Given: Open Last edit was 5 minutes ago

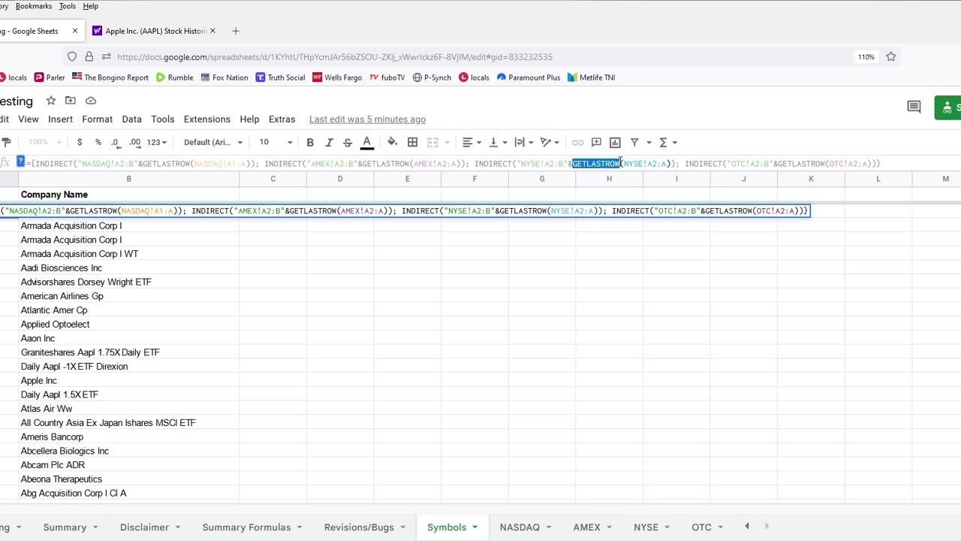Looking at the screenshot, I should [367, 119].
